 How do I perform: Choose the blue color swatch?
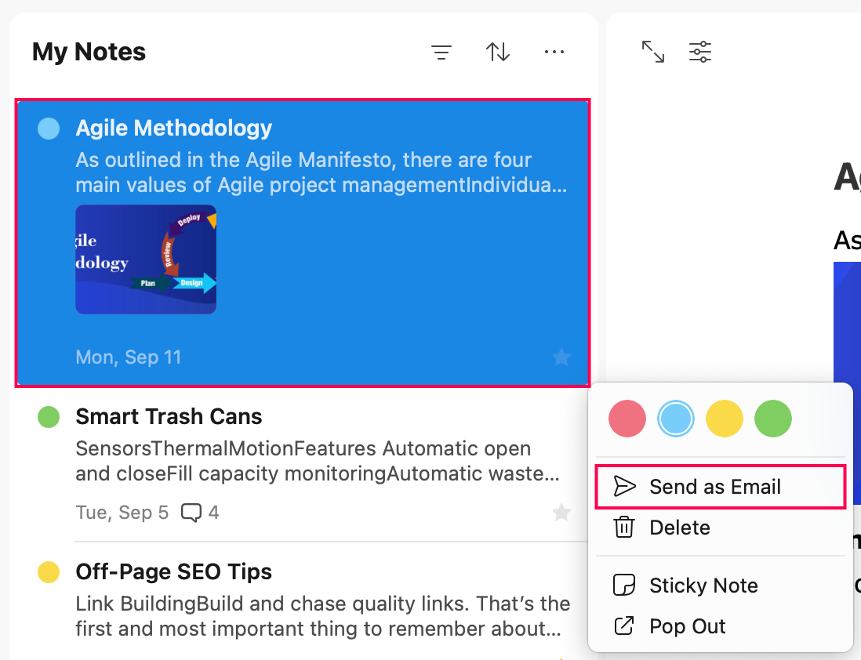(x=676, y=419)
